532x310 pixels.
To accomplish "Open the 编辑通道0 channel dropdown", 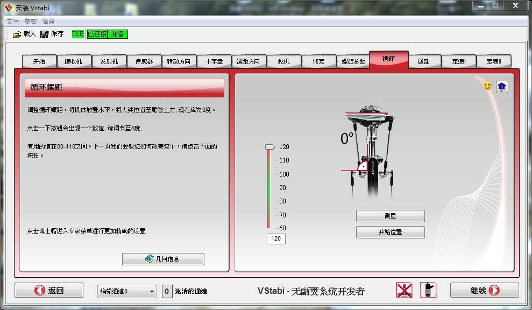I will (127, 291).
